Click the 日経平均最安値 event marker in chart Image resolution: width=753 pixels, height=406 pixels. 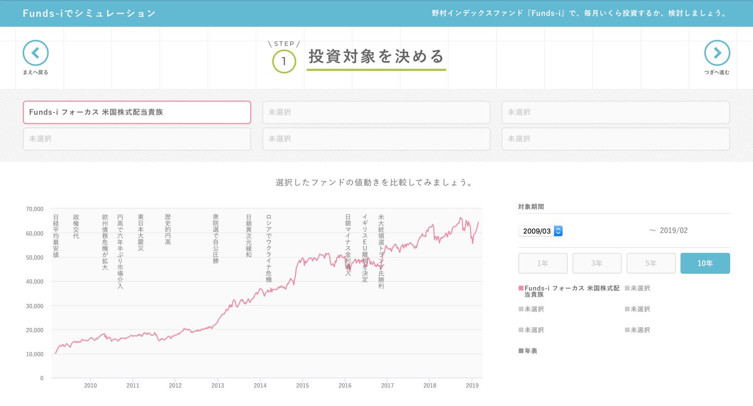click(x=56, y=236)
